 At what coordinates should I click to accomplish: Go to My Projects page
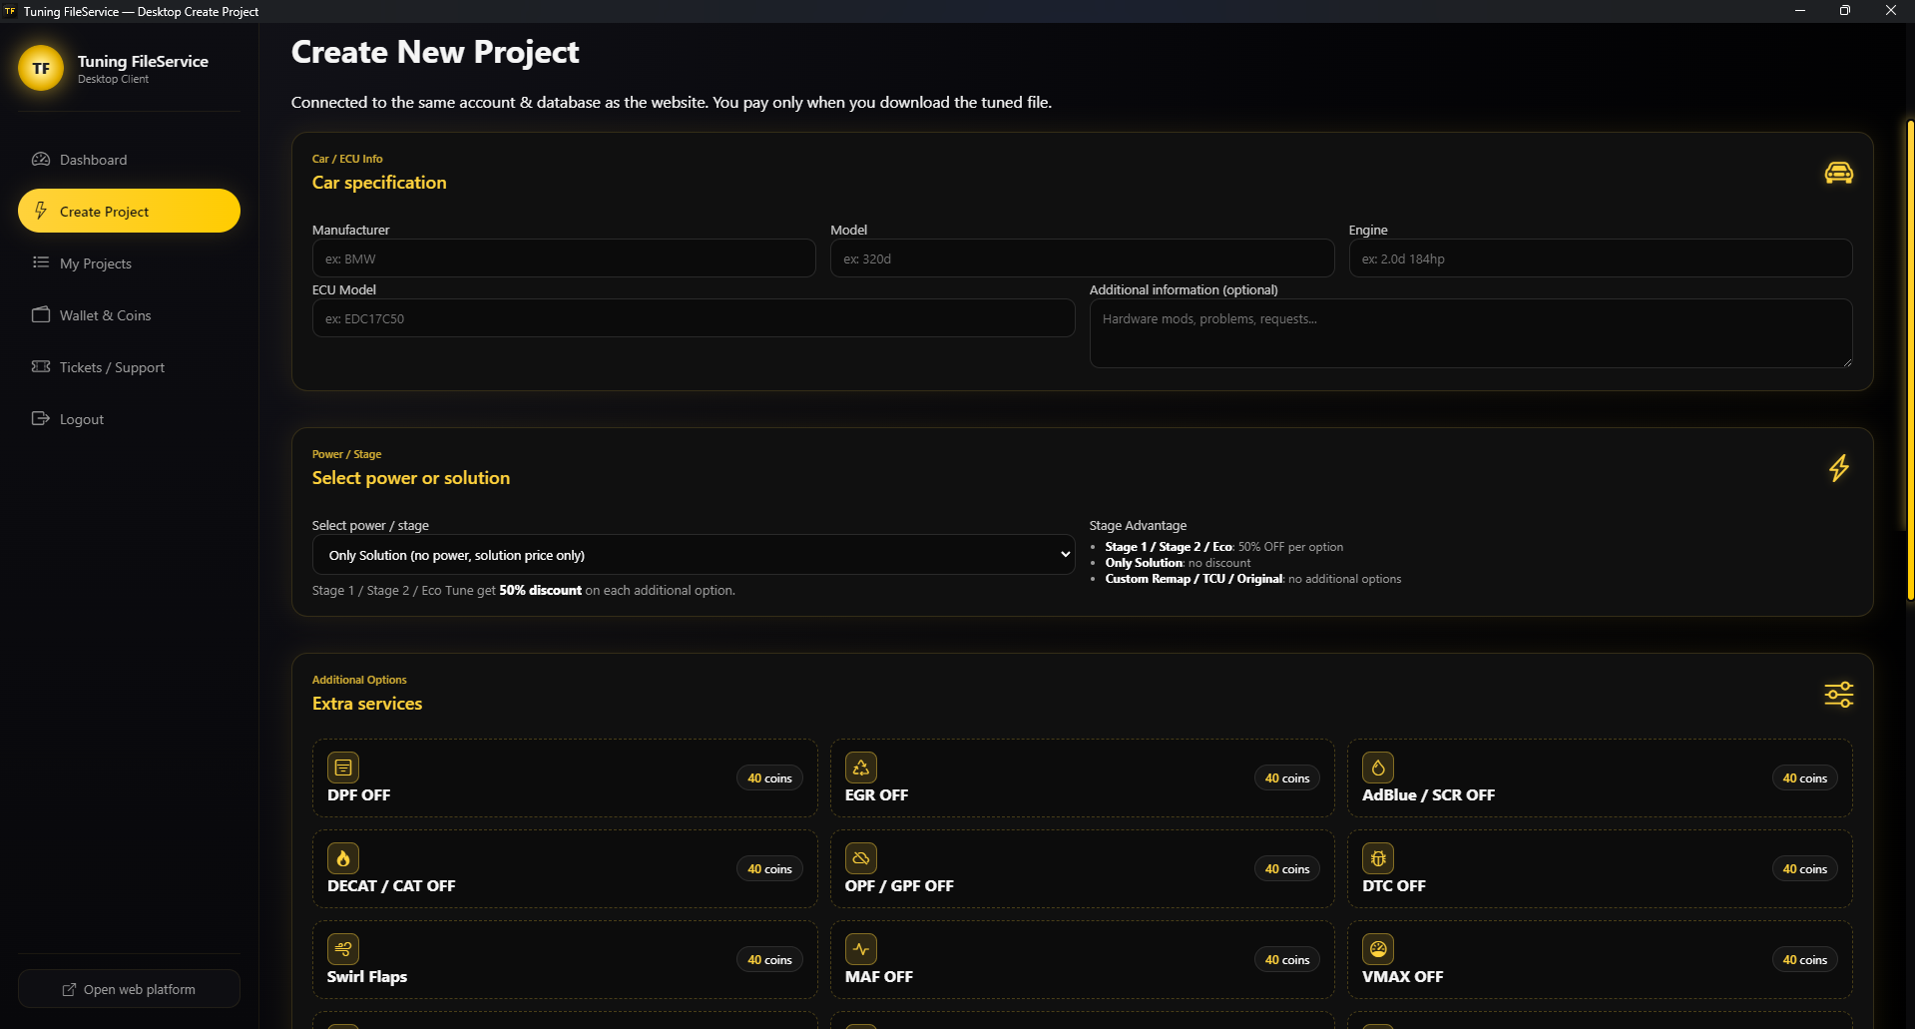[95, 263]
